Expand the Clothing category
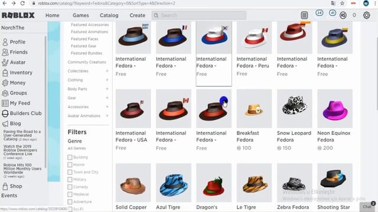378x212 pixels. 107,80
